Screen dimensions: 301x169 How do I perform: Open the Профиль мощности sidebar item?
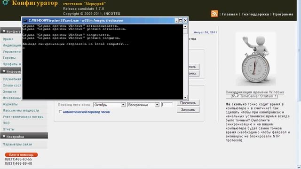(x=12, y=64)
